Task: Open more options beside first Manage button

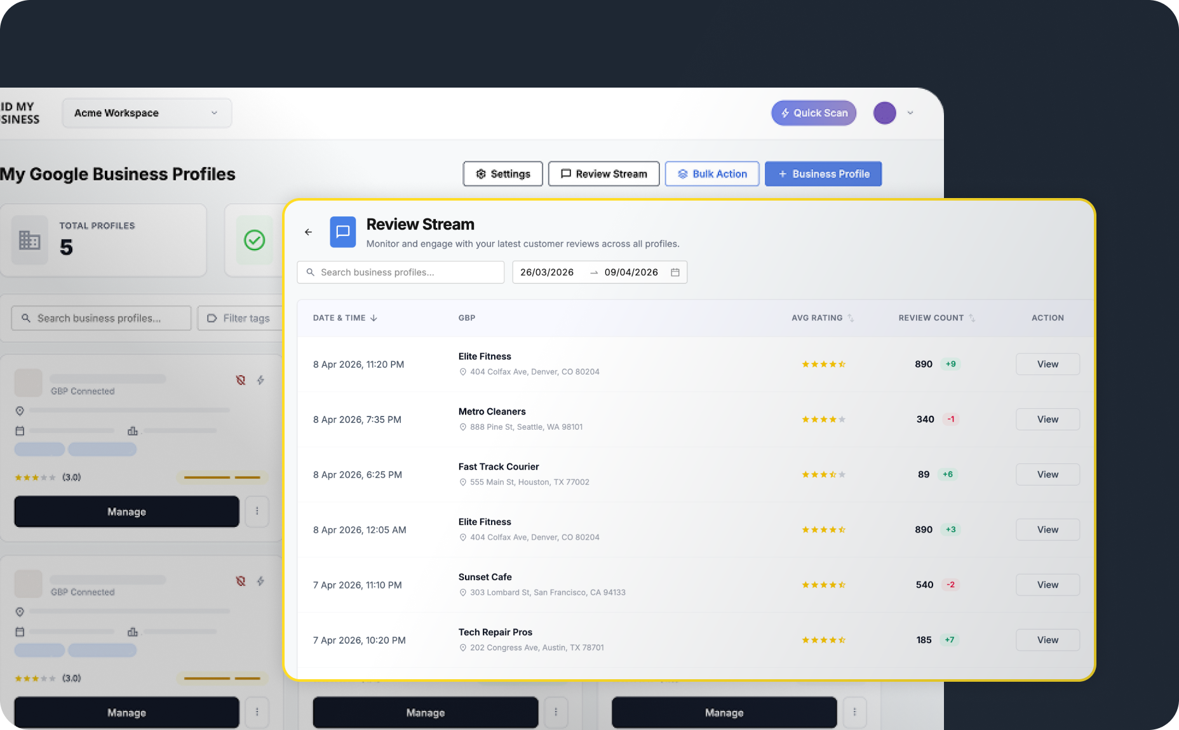Action: click(257, 511)
